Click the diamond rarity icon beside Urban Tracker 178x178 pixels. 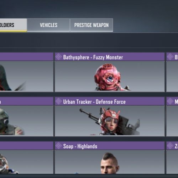[x=59, y=101]
